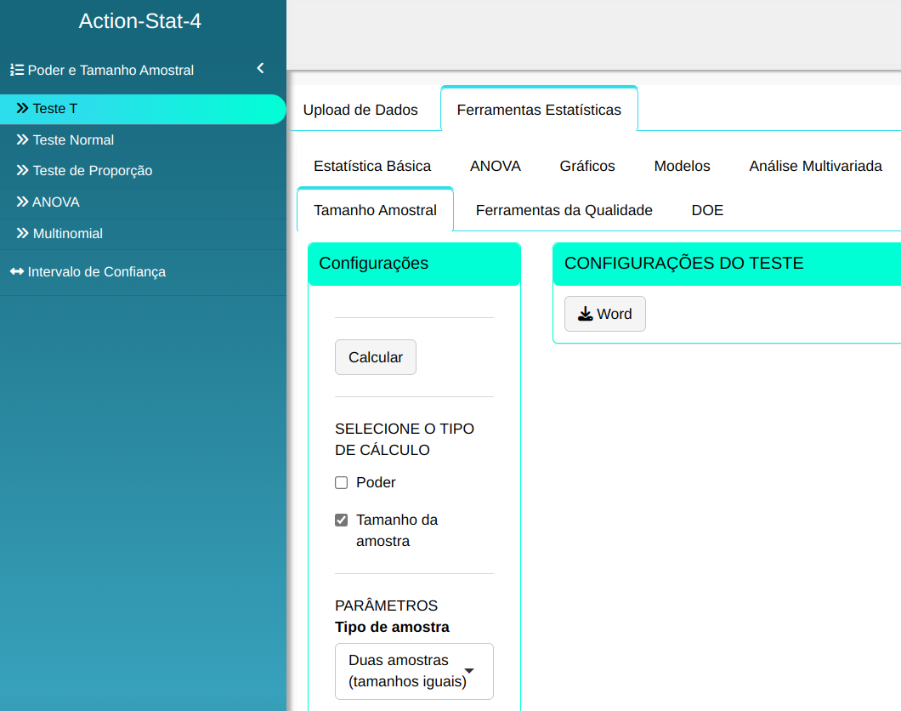The height and width of the screenshot is (711, 901).
Task: Collapse the Poder e Tamanho Amostral menu chevron
Action: click(x=260, y=69)
